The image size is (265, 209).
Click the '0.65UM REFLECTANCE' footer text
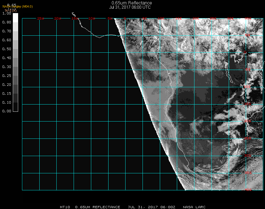pyautogui.click(x=98, y=207)
